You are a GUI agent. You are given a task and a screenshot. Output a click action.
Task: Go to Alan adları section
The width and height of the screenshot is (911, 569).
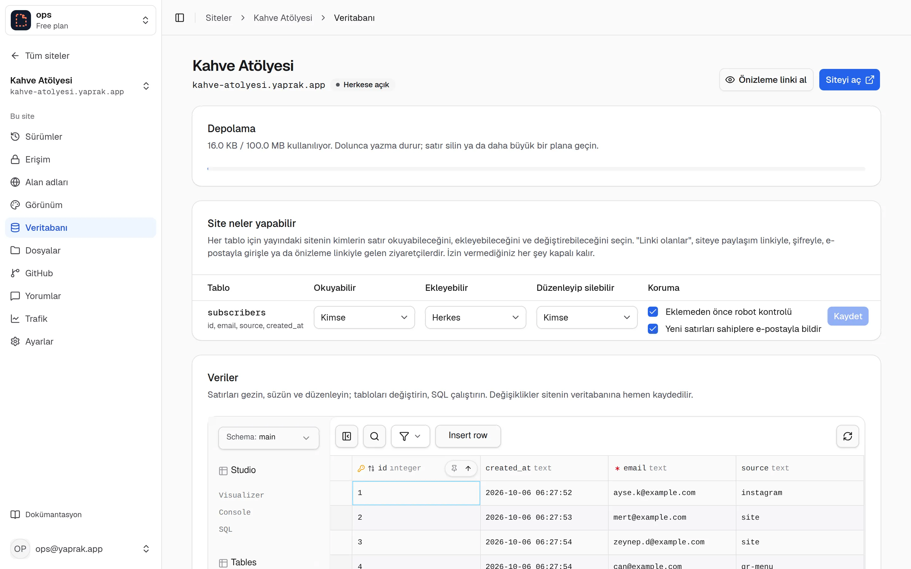tap(81, 182)
